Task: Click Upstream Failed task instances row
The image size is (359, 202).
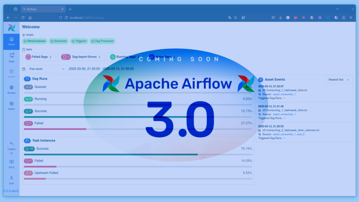Action: click(138, 173)
